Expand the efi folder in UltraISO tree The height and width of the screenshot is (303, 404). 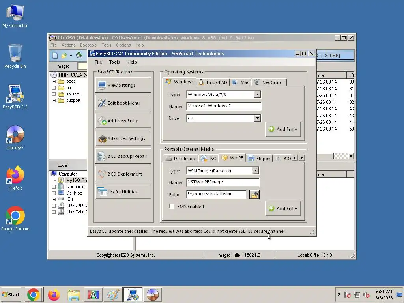(x=54, y=88)
